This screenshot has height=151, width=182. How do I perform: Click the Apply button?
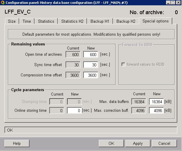[x=138, y=143]
